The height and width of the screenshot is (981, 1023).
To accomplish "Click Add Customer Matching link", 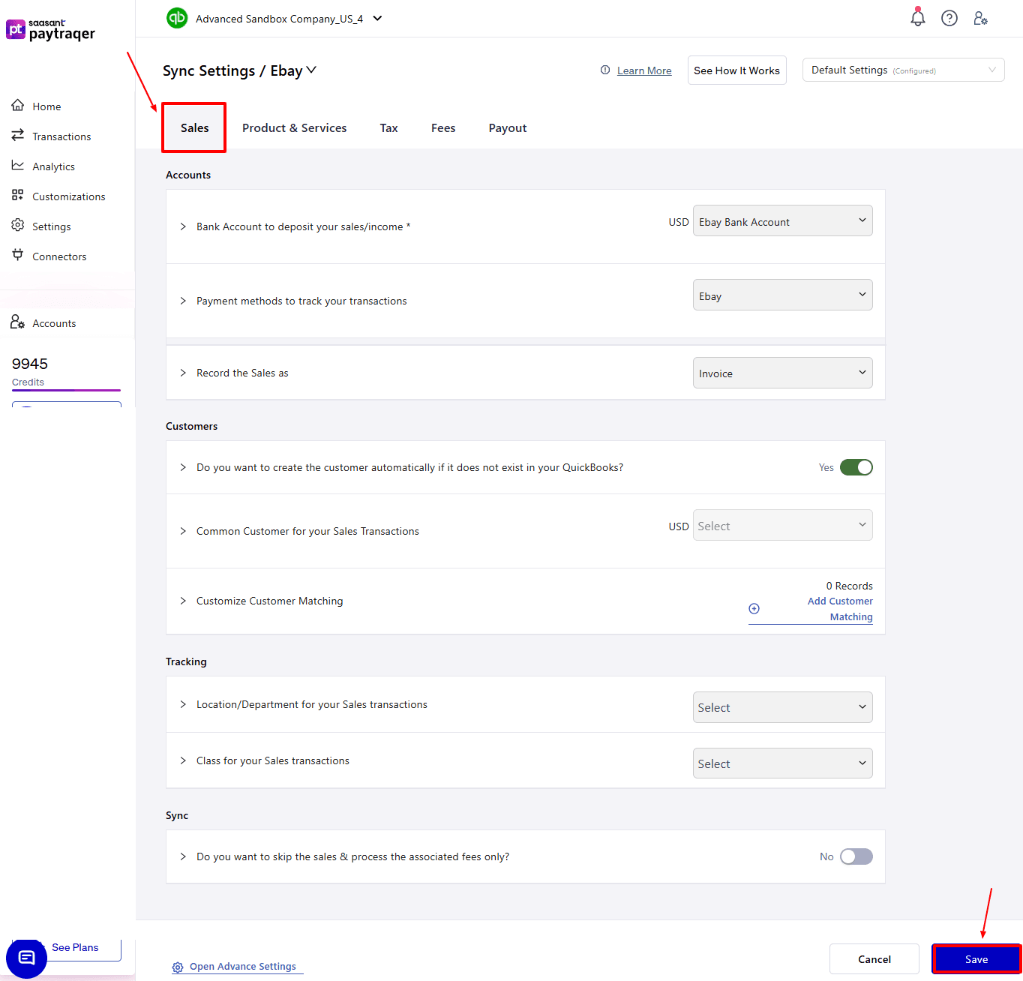I will tap(840, 609).
